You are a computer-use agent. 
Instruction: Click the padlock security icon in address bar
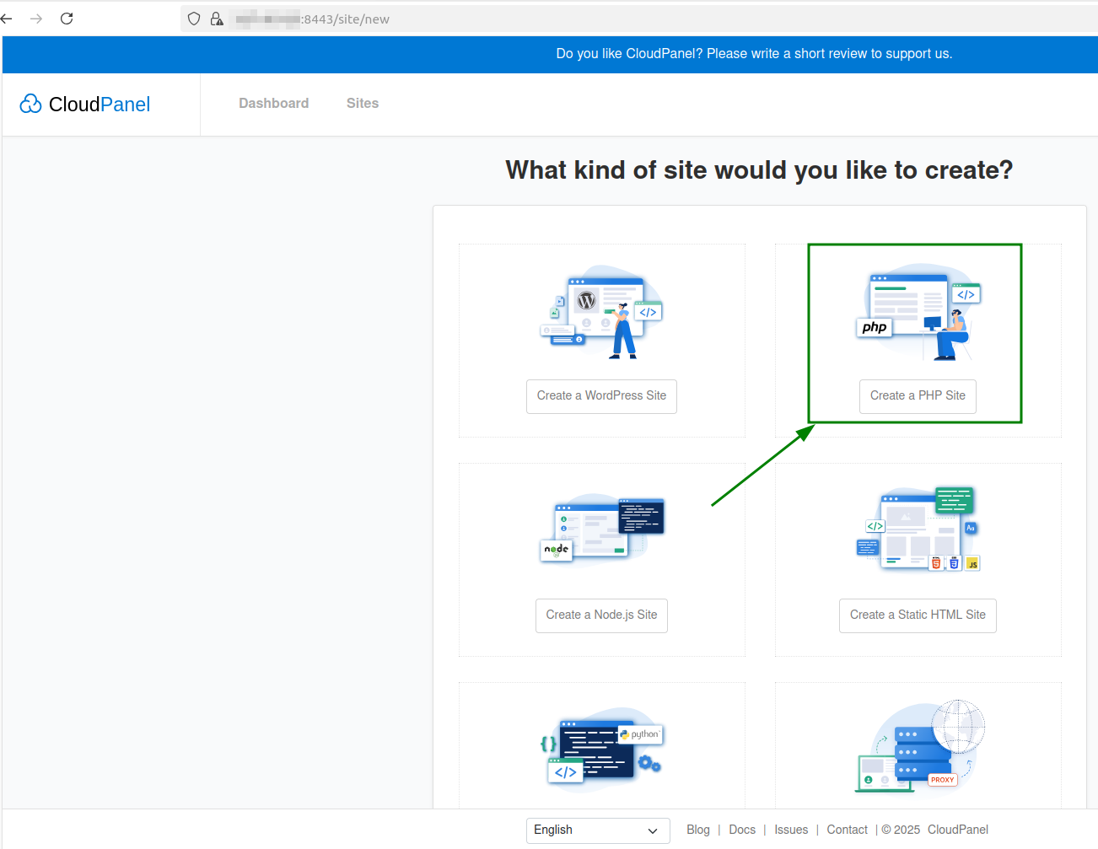pyautogui.click(x=217, y=19)
